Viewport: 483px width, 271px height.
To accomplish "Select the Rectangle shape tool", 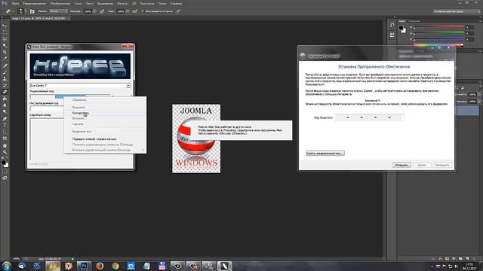I will pyautogui.click(x=5, y=139).
